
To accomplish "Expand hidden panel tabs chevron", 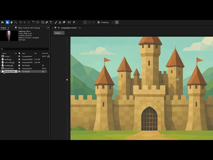I will [48, 28].
